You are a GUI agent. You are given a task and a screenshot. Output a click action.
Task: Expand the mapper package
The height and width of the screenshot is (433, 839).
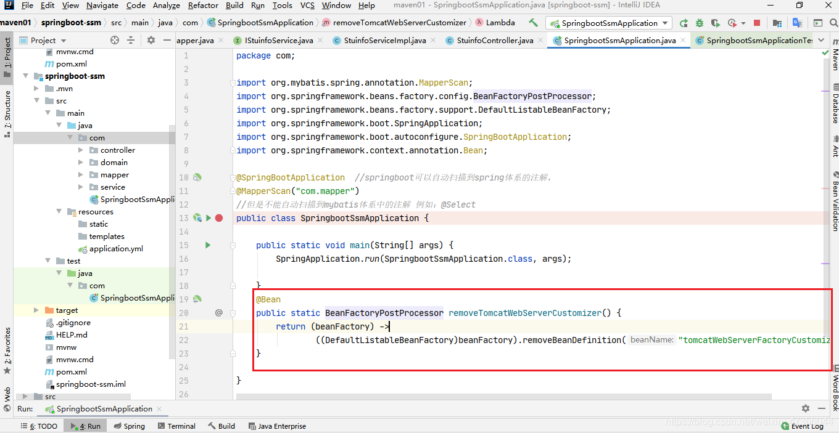pyautogui.click(x=81, y=175)
